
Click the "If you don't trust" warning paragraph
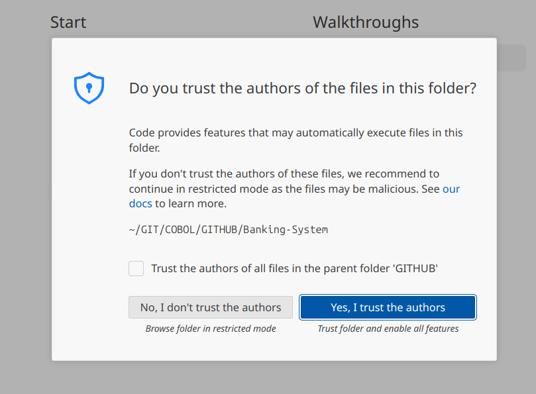284,174
